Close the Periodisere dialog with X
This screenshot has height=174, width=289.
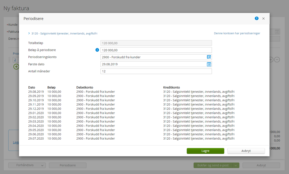[x=263, y=18]
